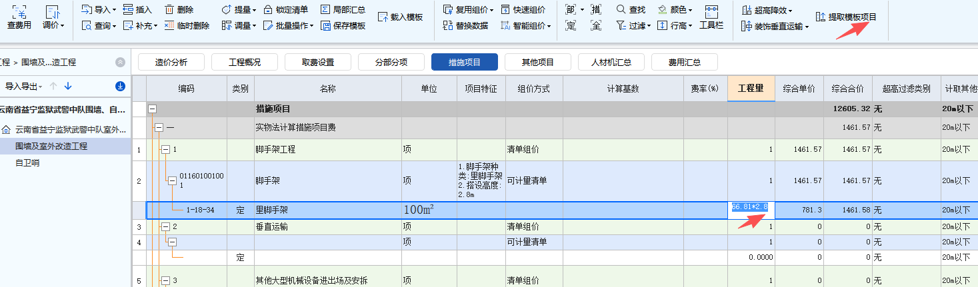Open the 智能组价 smart pricing dropdown
Image resolution: width=978 pixels, height=287 pixels.
(526, 26)
